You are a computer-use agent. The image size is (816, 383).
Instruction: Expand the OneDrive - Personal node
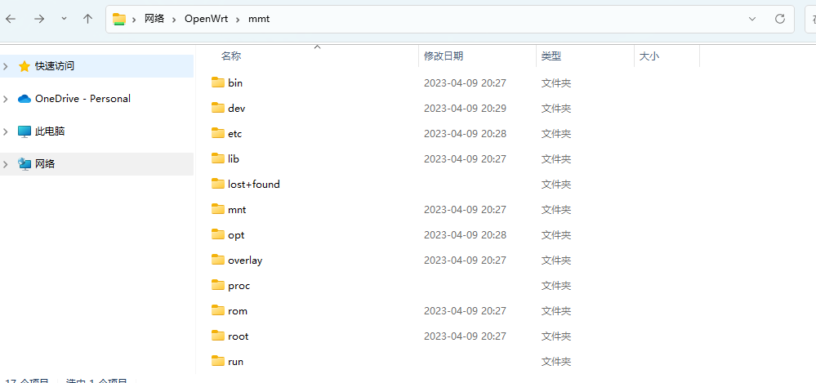(6, 99)
